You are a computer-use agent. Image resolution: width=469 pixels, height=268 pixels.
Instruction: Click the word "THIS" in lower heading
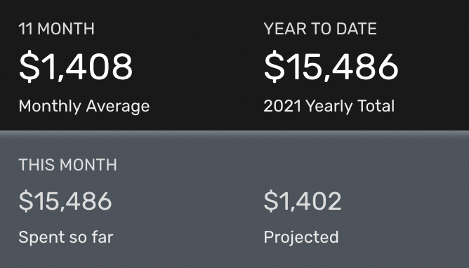tap(38, 165)
